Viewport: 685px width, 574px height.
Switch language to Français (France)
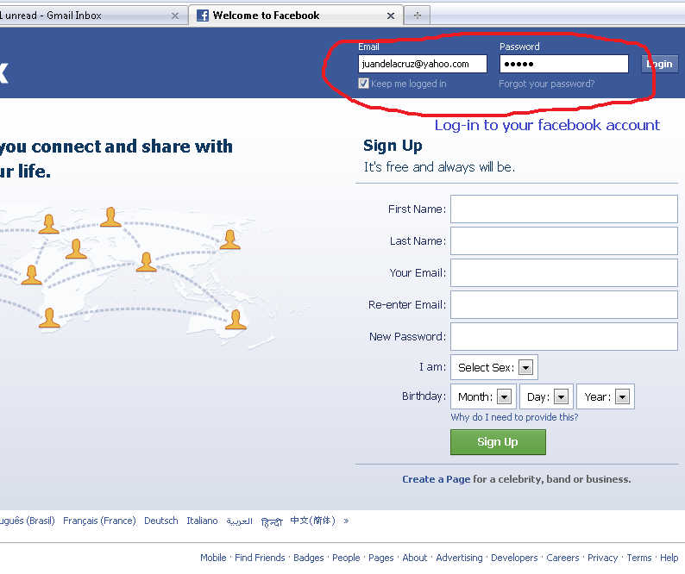(x=99, y=521)
